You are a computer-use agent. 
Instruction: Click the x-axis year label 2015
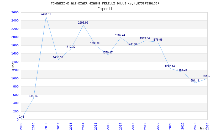[96, 126]
